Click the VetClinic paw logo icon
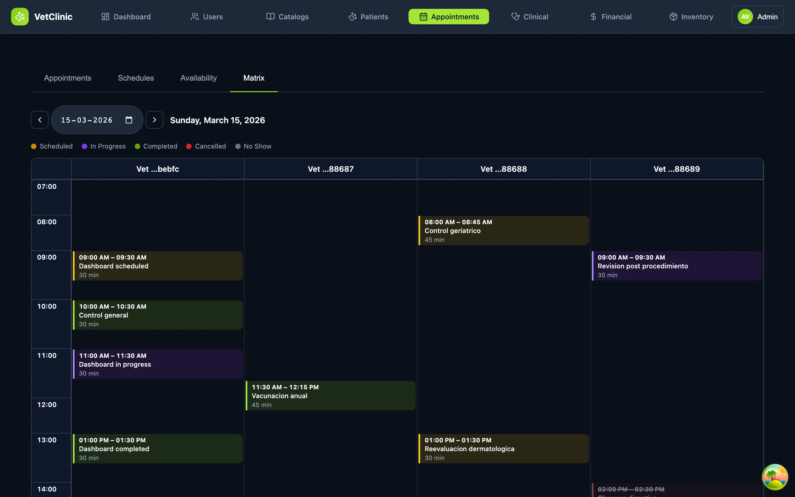The height and width of the screenshot is (497, 795). coord(20,17)
